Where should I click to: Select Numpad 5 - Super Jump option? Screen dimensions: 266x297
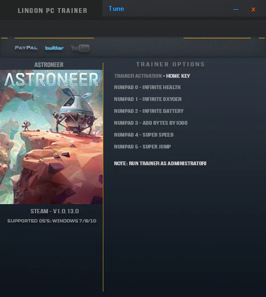tap(143, 146)
